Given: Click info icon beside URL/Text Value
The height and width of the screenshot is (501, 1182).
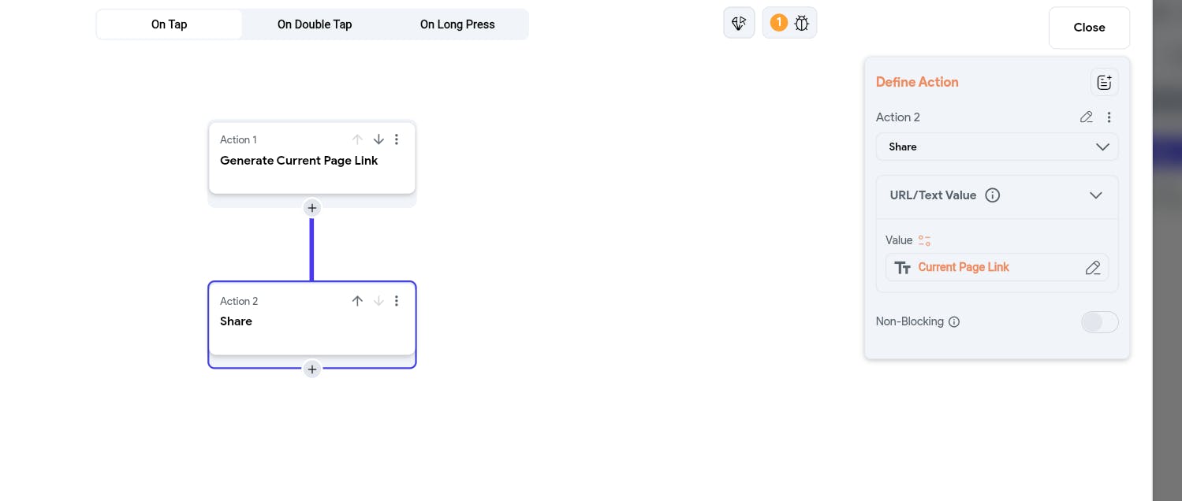Looking at the screenshot, I should click(993, 195).
